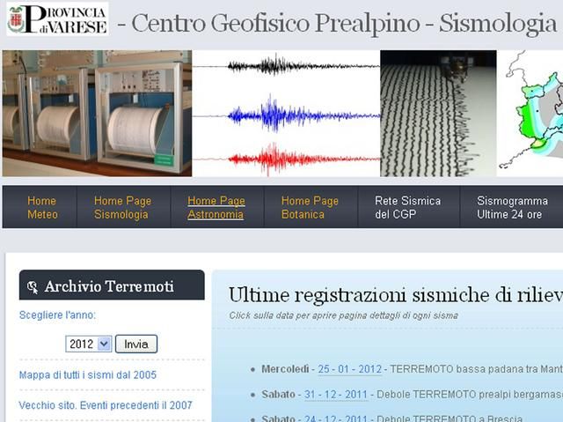Open Home Page Astronomia menu link
The image size is (563, 422).
pos(216,207)
